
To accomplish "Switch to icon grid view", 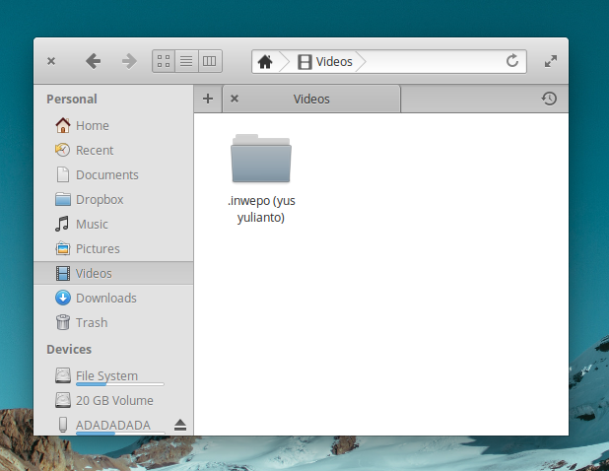I will click(x=164, y=61).
